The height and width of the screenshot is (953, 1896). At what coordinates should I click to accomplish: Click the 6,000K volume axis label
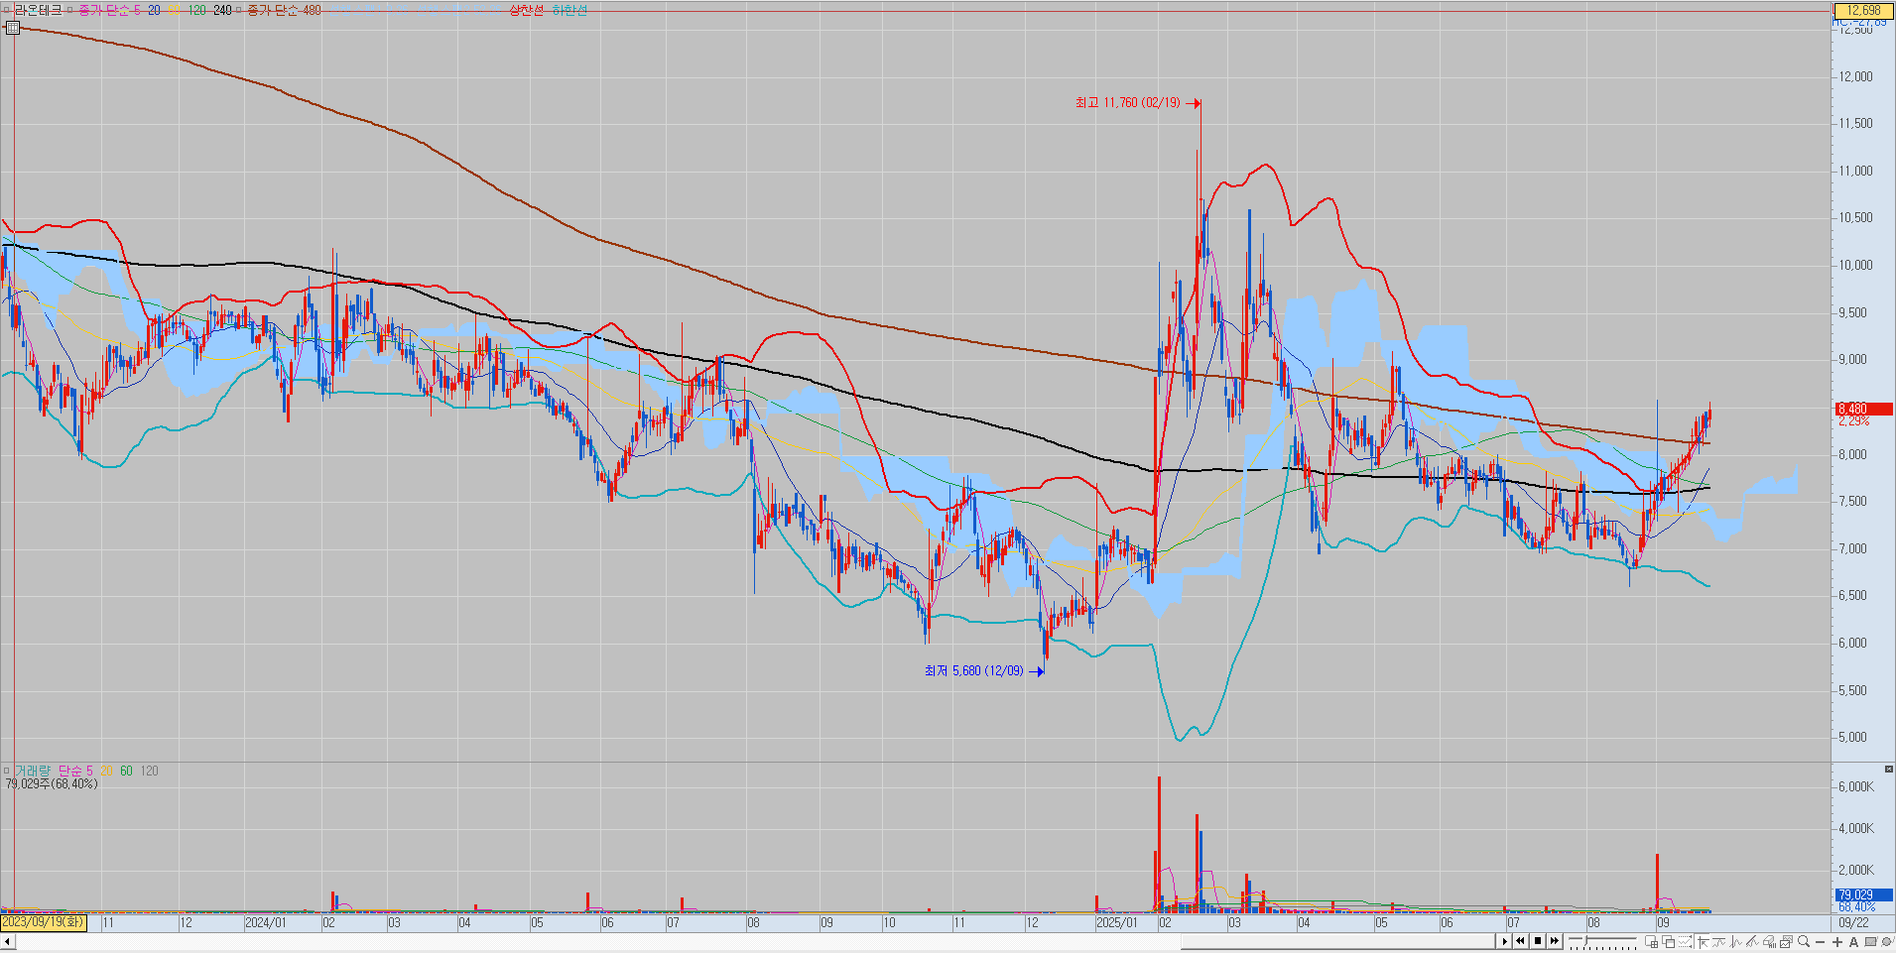point(1855,786)
